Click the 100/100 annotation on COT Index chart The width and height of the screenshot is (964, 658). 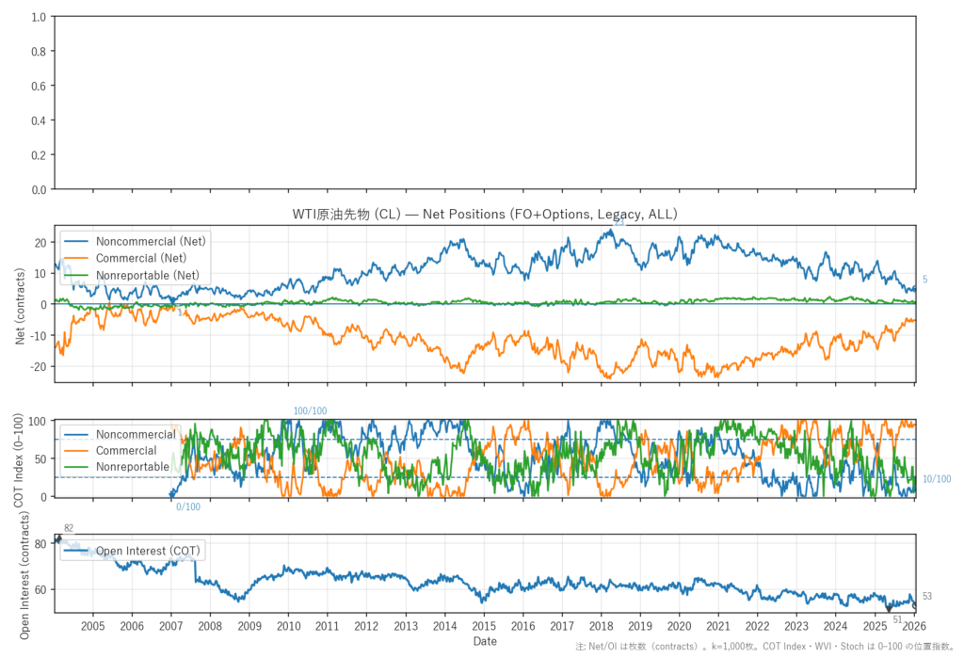pyautogui.click(x=311, y=411)
